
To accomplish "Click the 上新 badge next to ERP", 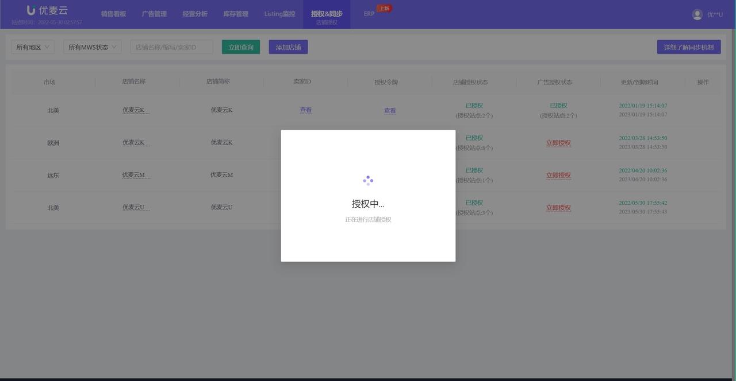I will coord(384,8).
